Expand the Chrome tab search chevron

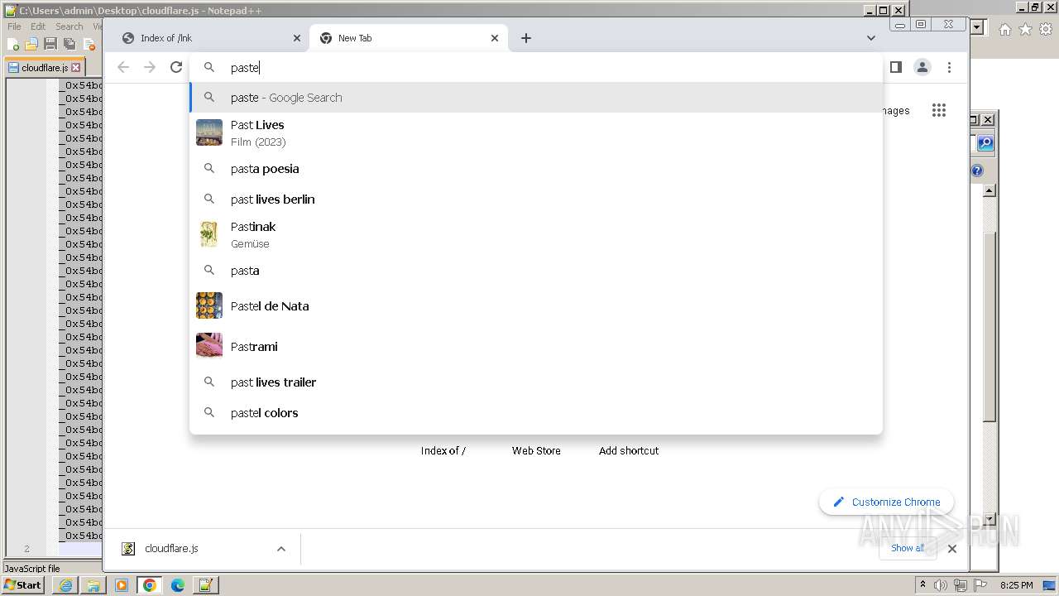point(870,38)
